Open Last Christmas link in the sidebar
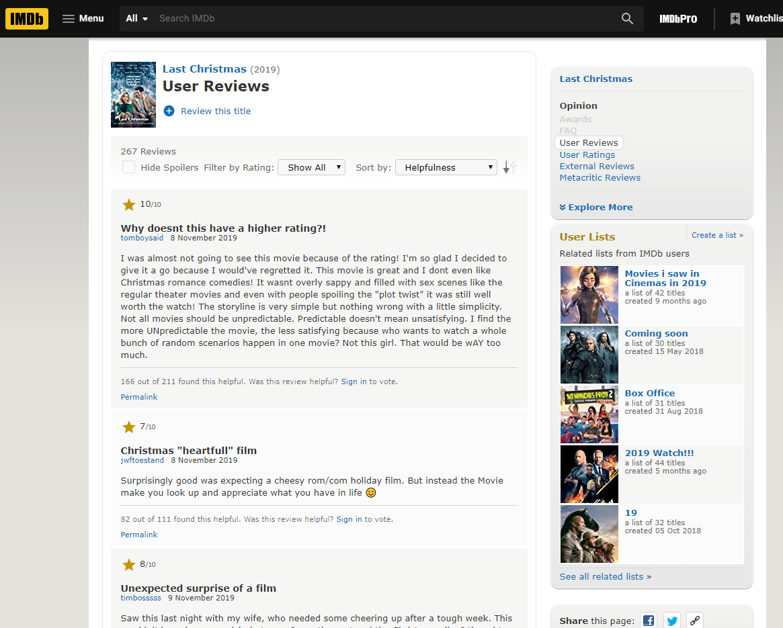The image size is (783, 628). click(595, 79)
